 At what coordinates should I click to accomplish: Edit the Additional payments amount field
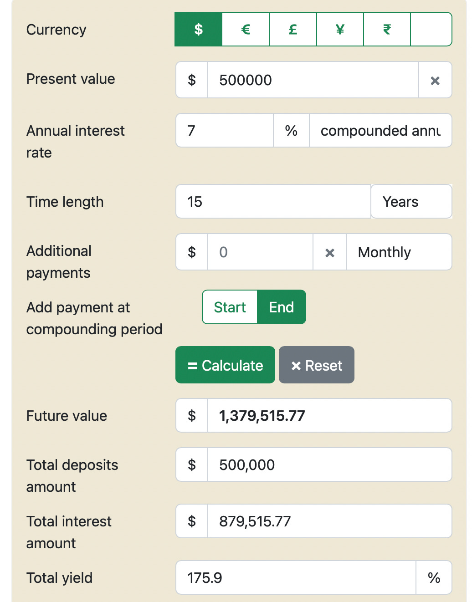pos(260,252)
